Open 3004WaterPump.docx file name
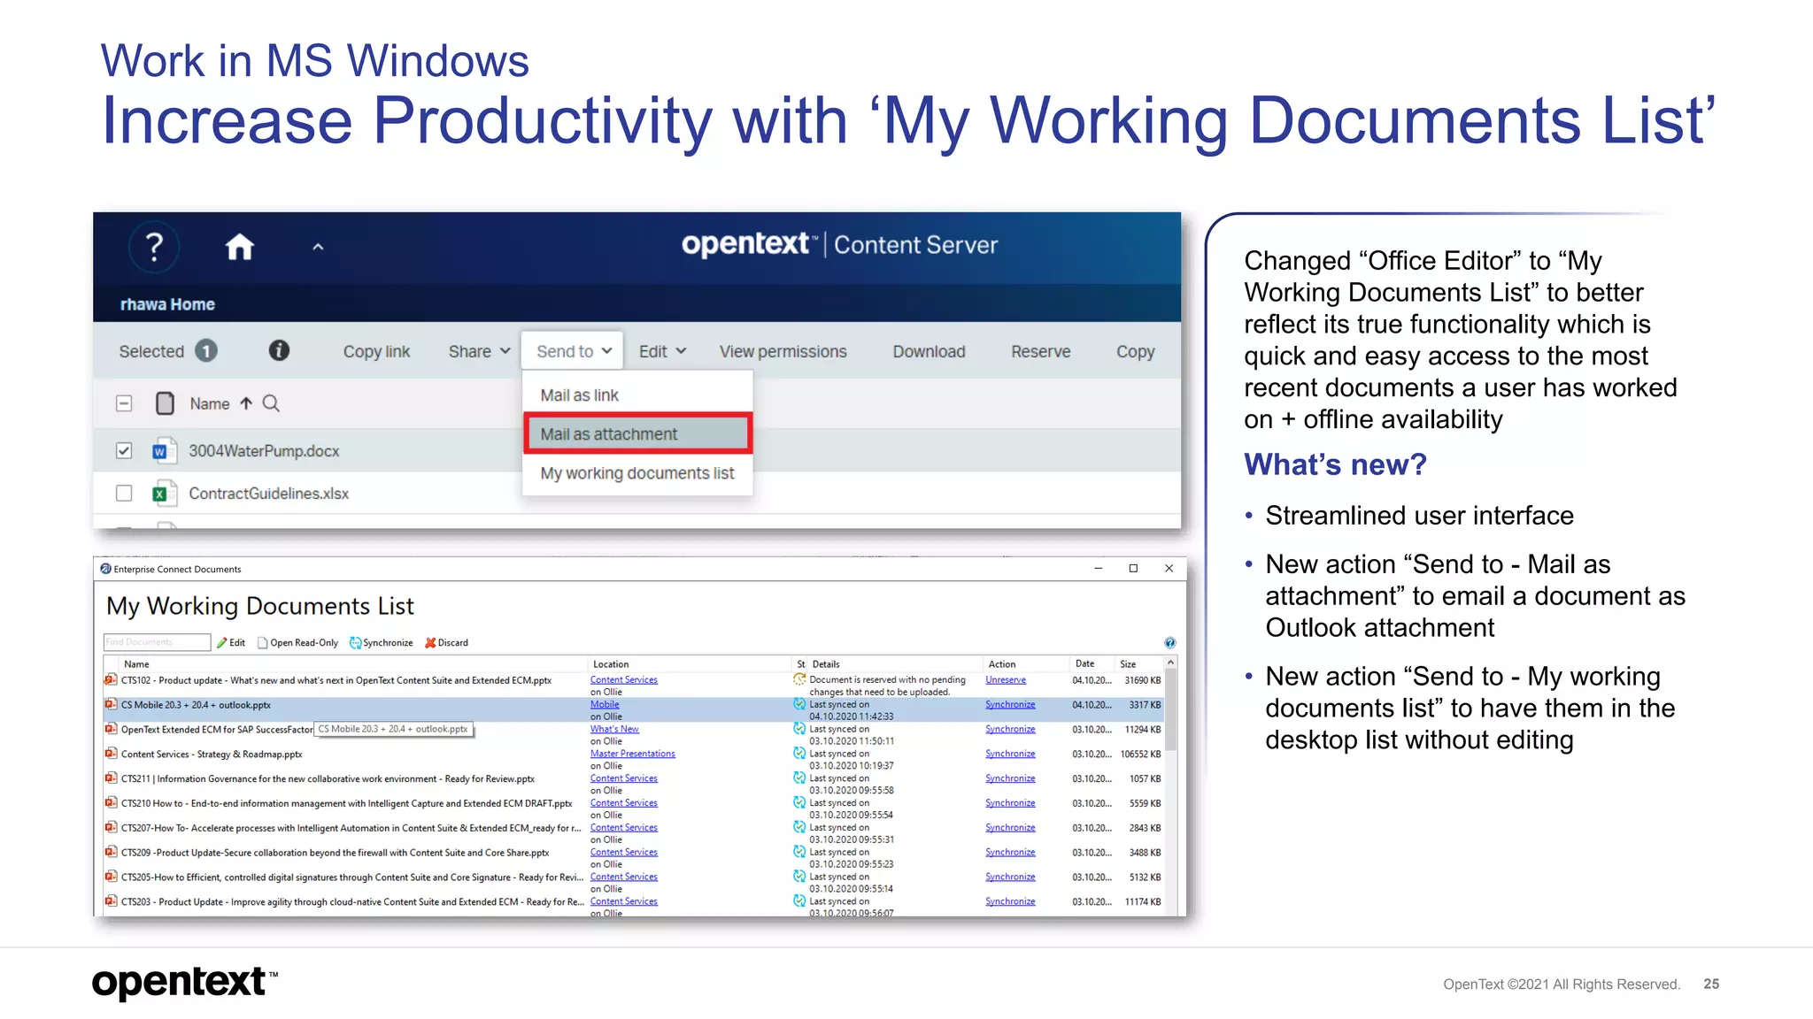The image size is (1813, 1019). pyautogui.click(x=264, y=451)
